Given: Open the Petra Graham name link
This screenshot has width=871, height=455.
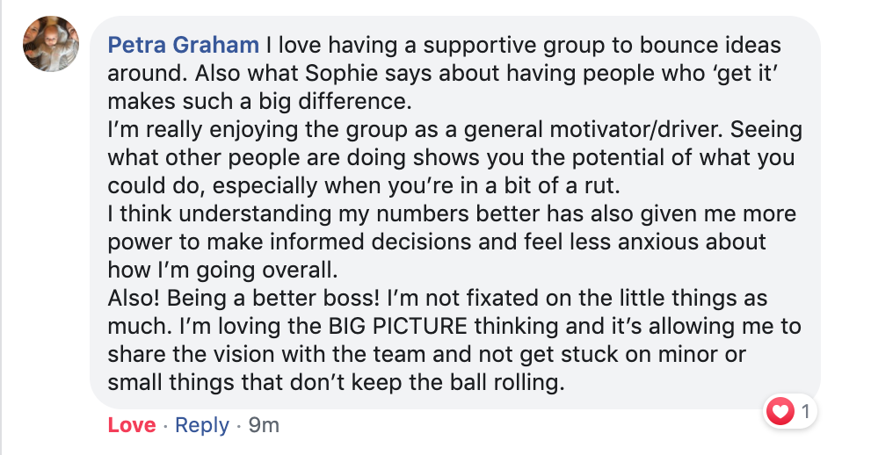Looking at the screenshot, I should coord(184,45).
